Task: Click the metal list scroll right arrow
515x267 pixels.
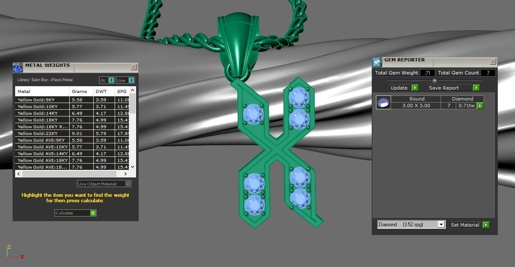Action: point(125,174)
